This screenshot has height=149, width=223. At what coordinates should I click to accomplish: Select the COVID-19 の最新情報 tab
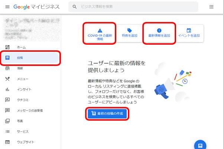(x=100, y=34)
